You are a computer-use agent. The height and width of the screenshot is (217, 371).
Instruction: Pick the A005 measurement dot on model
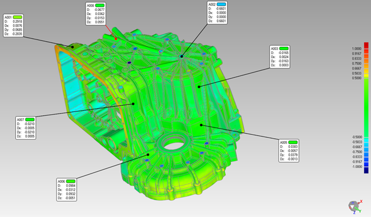pyautogui.click(x=201, y=125)
